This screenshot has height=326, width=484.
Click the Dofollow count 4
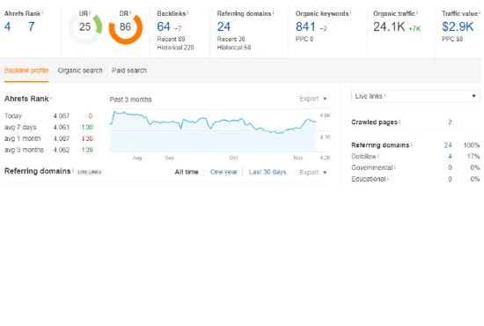tap(450, 156)
